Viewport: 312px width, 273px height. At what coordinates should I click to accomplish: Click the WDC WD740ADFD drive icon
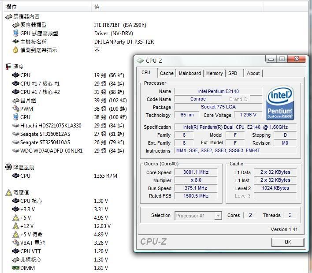[16, 150]
